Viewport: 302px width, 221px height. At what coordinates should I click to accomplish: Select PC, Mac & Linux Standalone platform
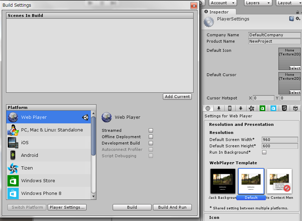[x=48, y=130]
